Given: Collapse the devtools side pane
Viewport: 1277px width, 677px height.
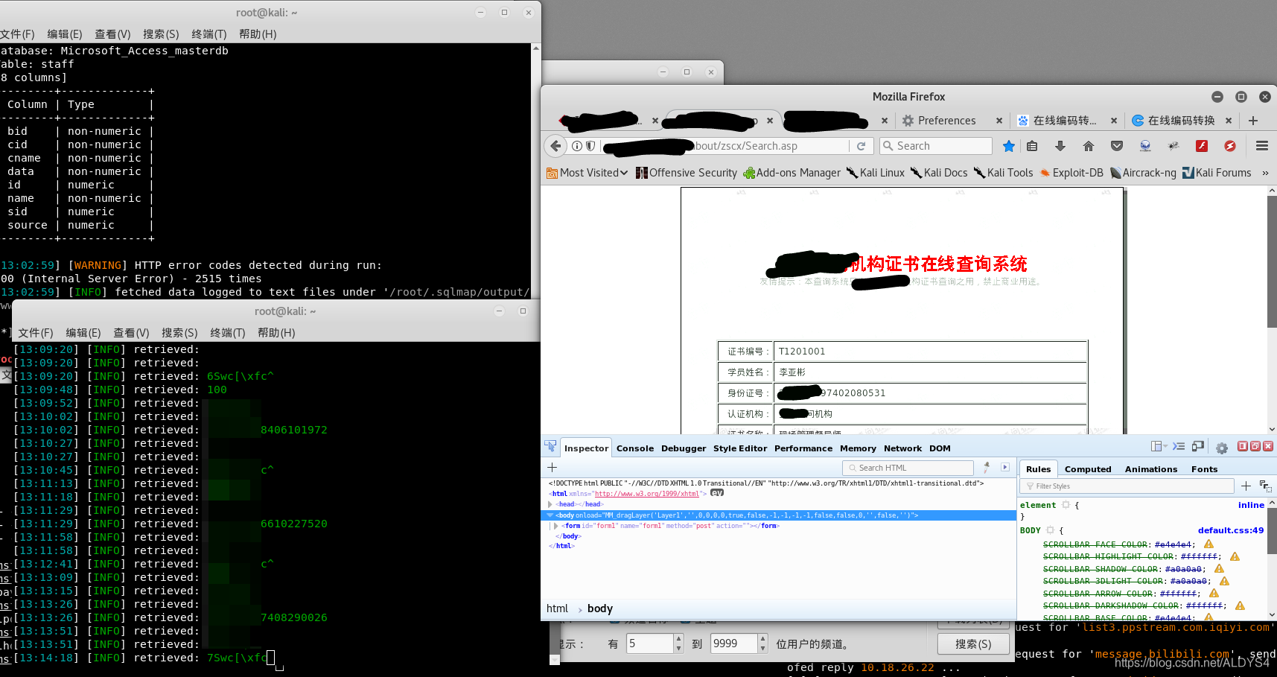Looking at the screenshot, I should click(x=1005, y=467).
